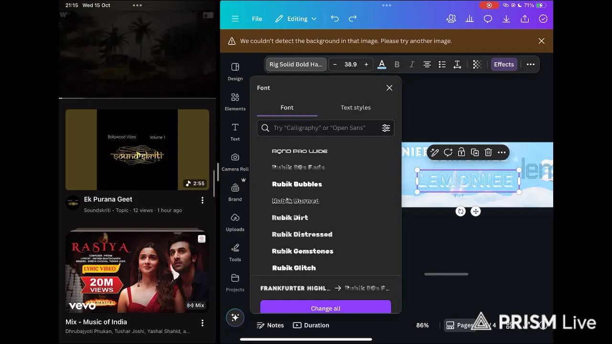The width and height of the screenshot is (612, 344).
Task: Lock the selected text element
Action: tap(461, 152)
